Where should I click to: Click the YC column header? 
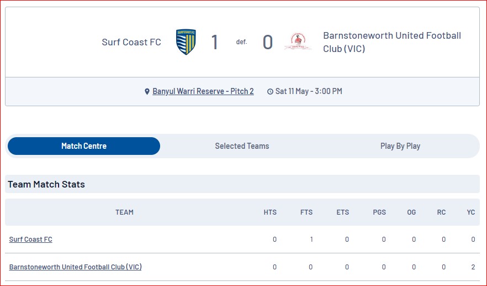click(471, 212)
